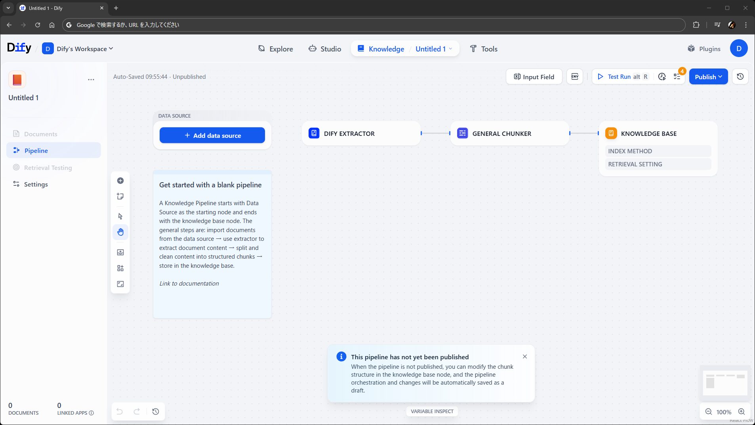This screenshot has width=755, height=425.
Task: Open the run history clock icon
Action: 662,77
